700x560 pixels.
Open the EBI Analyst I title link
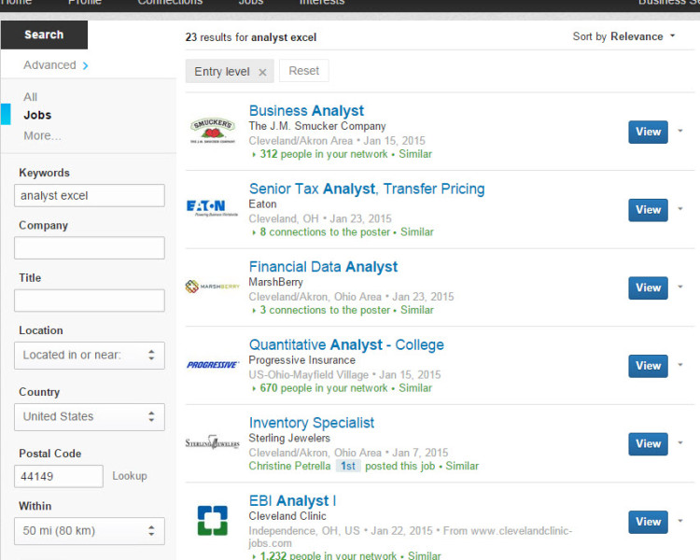point(292,500)
